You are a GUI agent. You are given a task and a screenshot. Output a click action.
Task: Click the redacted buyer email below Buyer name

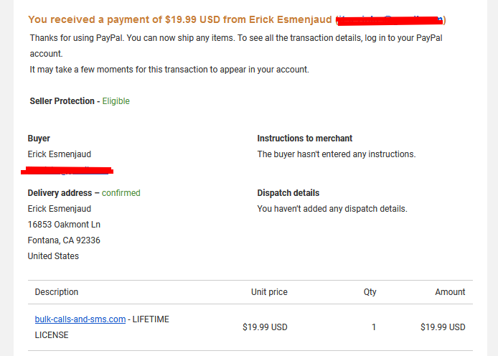coord(67,171)
